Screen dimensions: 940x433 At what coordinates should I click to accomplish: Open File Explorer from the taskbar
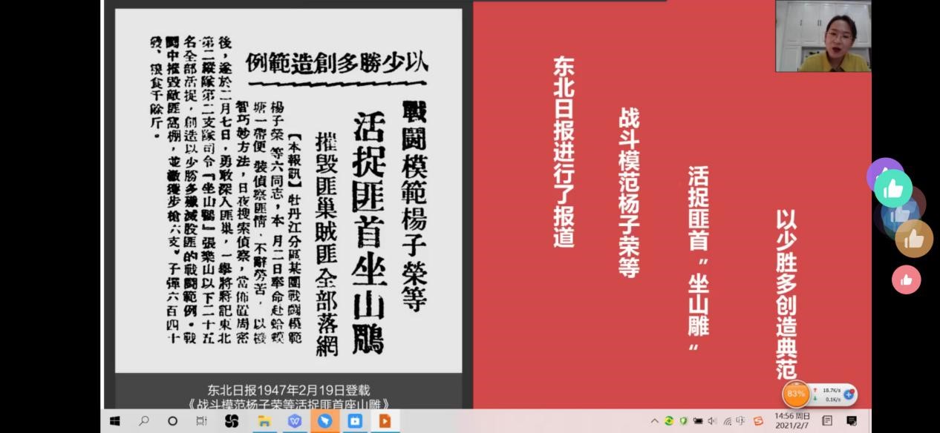click(x=264, y=421)
